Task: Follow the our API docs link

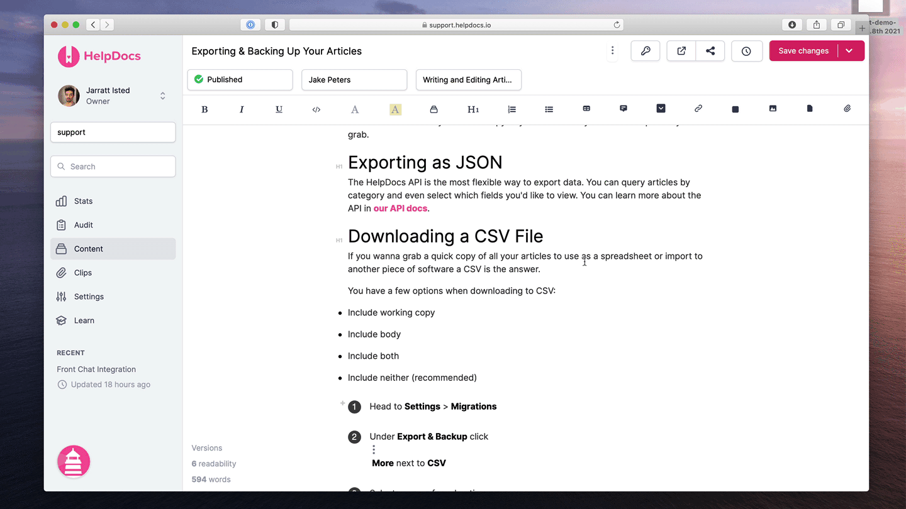Action: point(400,208)
